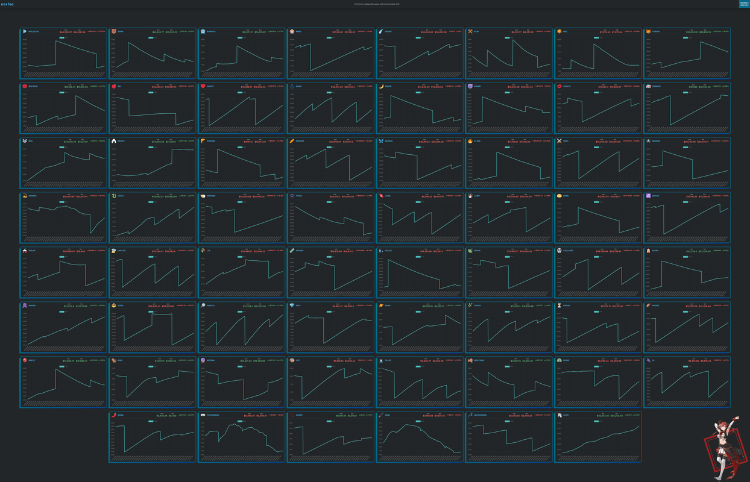Click the anchor icon on AQUA card

292,86
